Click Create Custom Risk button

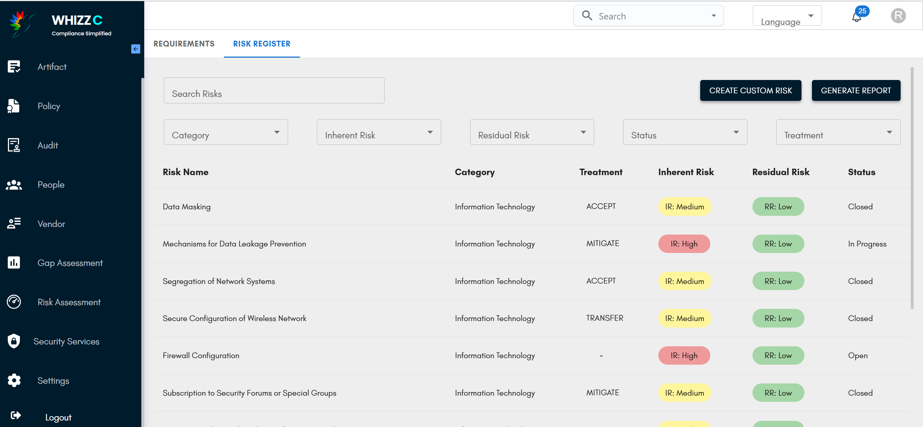pos(750,90)
